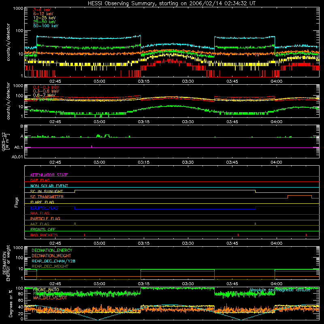This screenshot has height=324, width=324.
Task: Select the '6-12 keV' legend label
Action: [43, 14]
